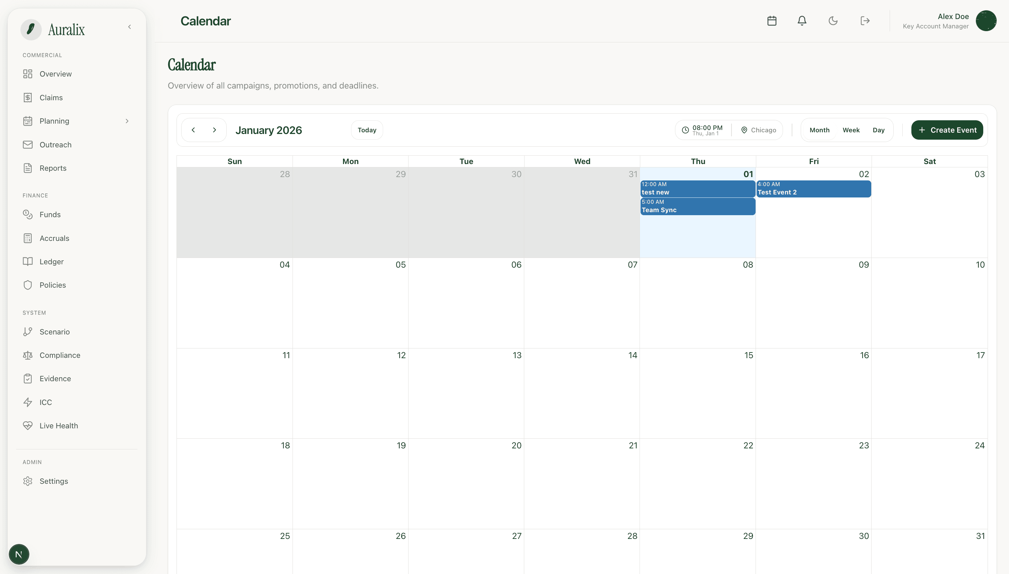Viewport: 1009px width, 574px height.
Task: Select the Ledger menu item
Action: (51, 261)
